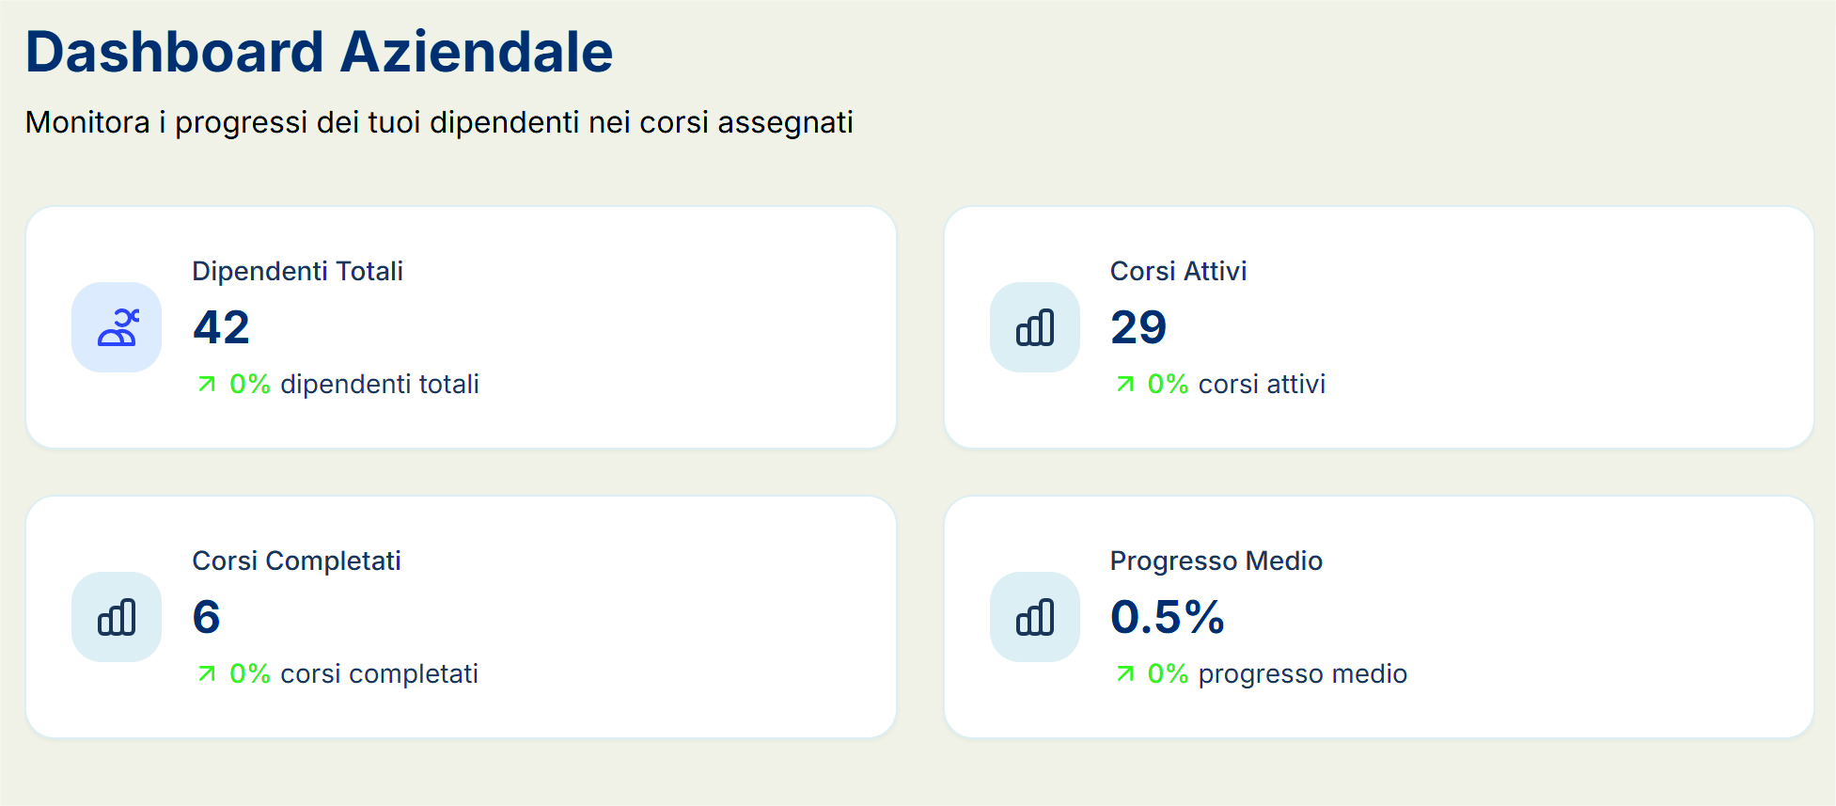Click the Dipendenti Totali label

click(297, 271)
